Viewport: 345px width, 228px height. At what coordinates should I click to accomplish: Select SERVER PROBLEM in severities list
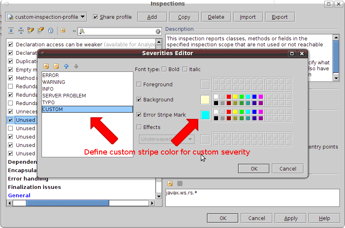click(87, 96)
